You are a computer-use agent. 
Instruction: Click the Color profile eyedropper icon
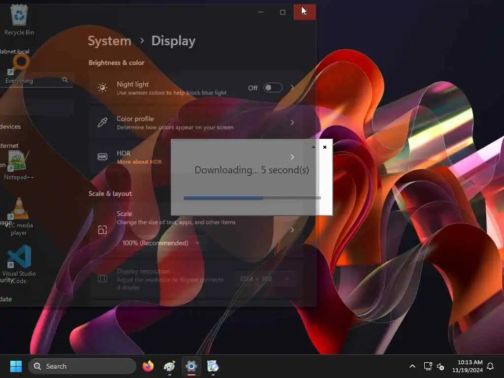(102, 123)
